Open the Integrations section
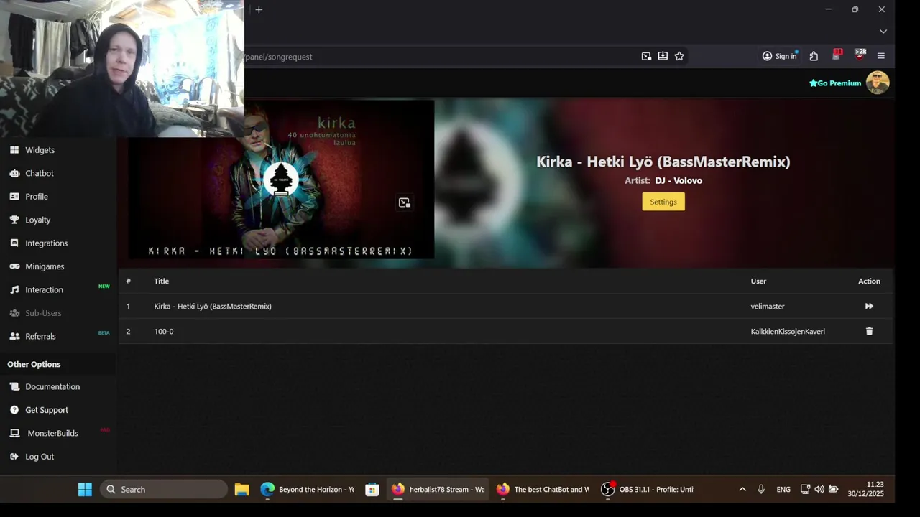Viewport: 920px width, 517px height. pos(46,243)
